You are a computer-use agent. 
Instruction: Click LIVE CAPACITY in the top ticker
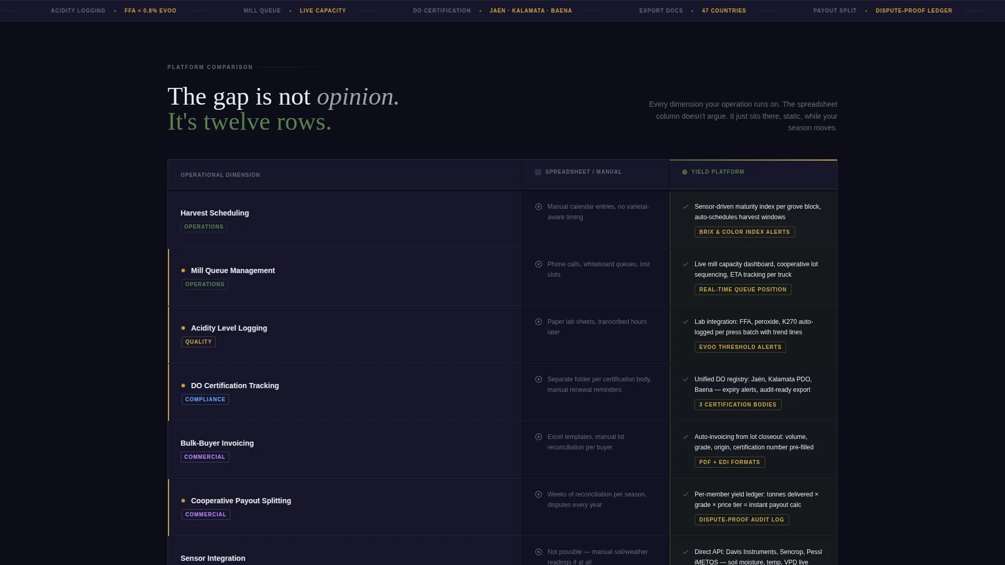pos(323,10)
